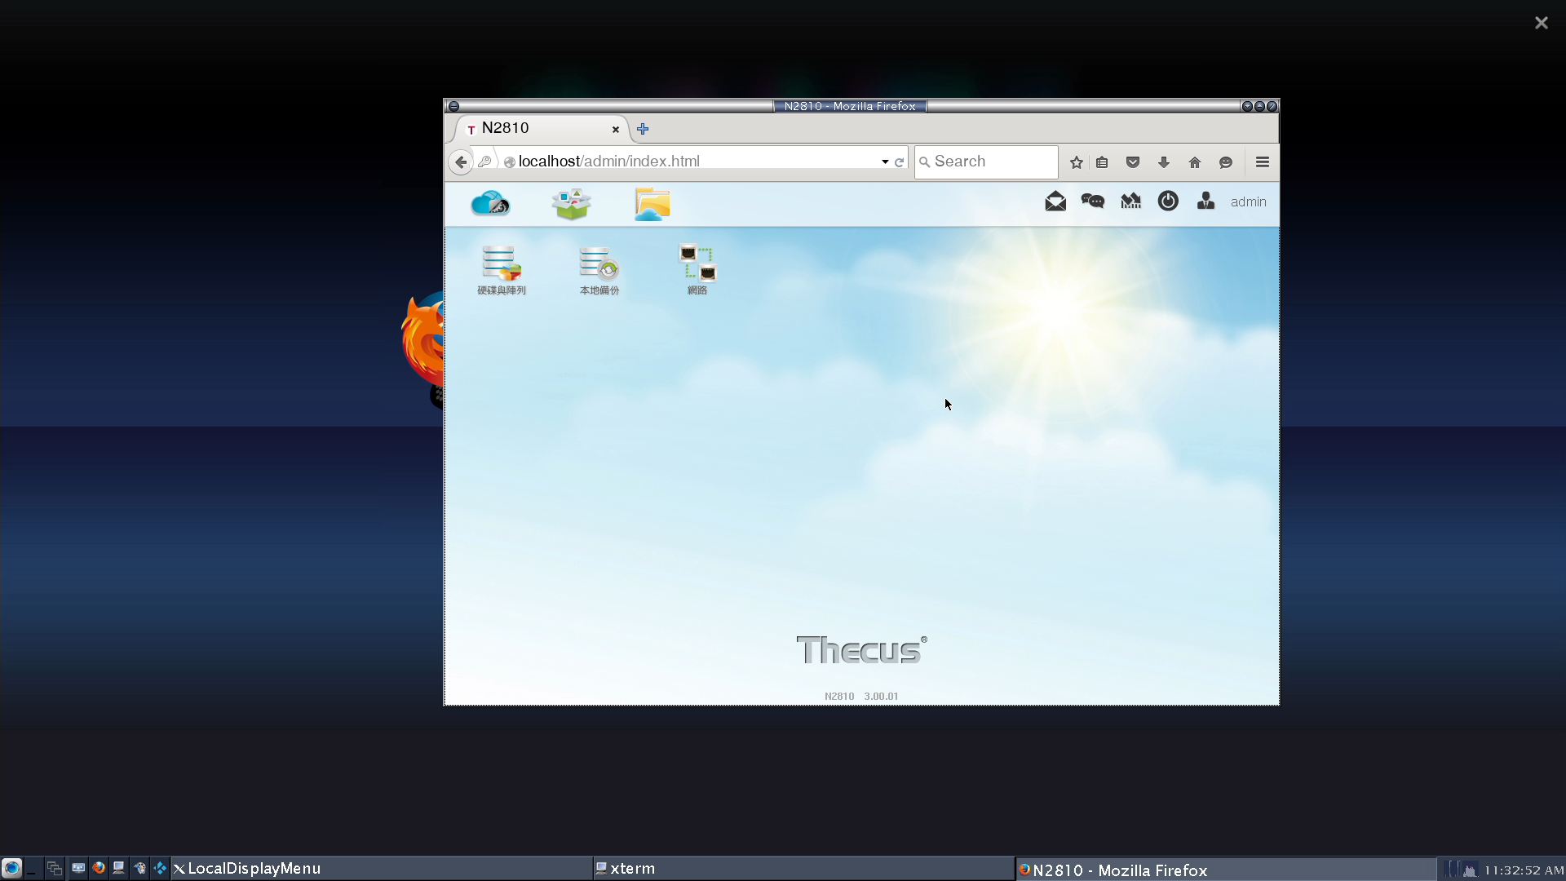Image resolution: width=1566 pixels, height=881 pixels.
Task: Bookmark this page with star icon
Action: 1077,162
